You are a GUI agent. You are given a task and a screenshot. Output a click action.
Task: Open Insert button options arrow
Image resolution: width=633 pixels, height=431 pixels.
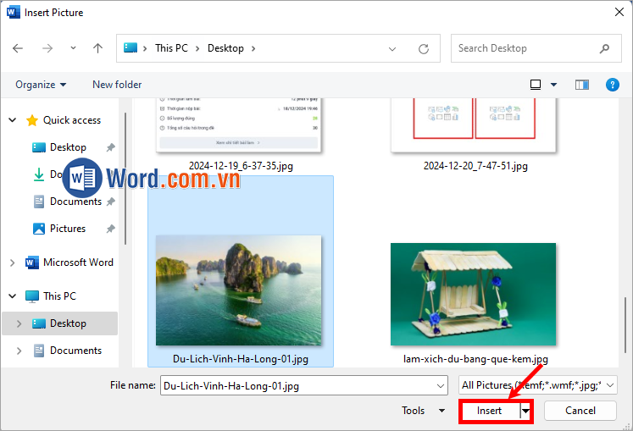point(525,411)
